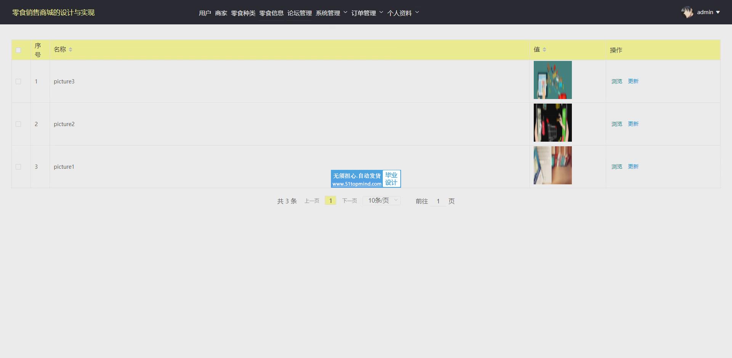Click the 共 3 条 total count

click(287, 201)
